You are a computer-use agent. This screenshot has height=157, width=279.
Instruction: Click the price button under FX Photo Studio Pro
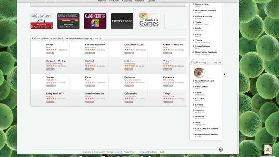(90, 53)
